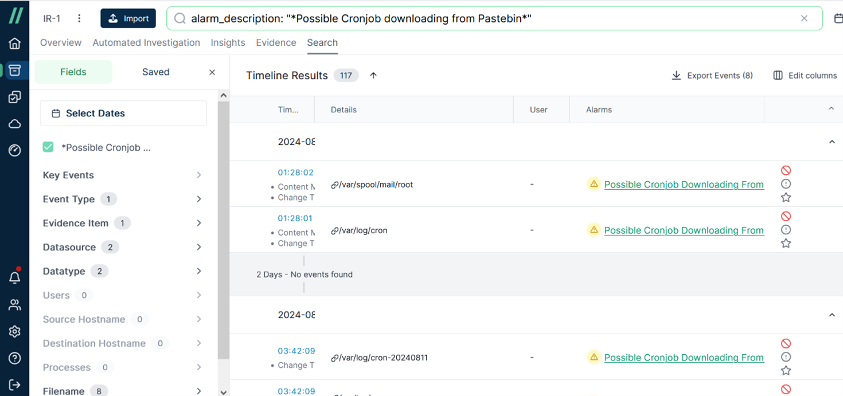
Task: Expand the Event Type filter
Action: [x=123, y=199]
